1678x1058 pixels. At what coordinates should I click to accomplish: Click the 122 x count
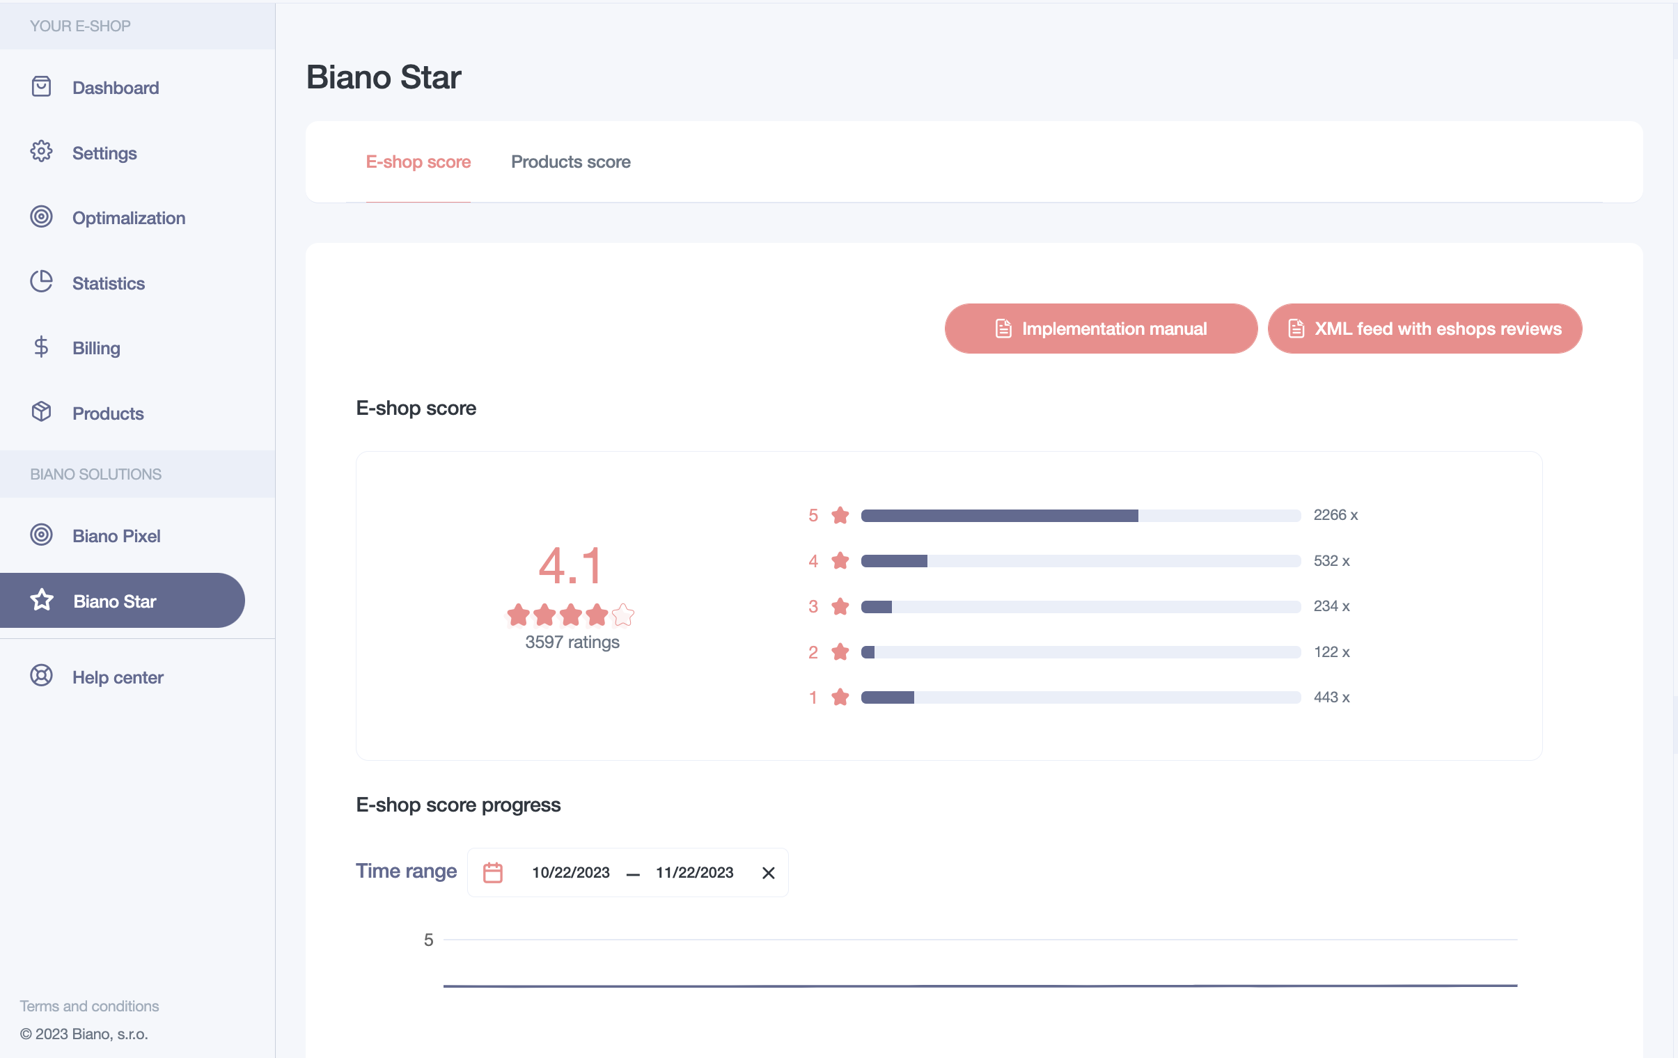(1332, 652)
